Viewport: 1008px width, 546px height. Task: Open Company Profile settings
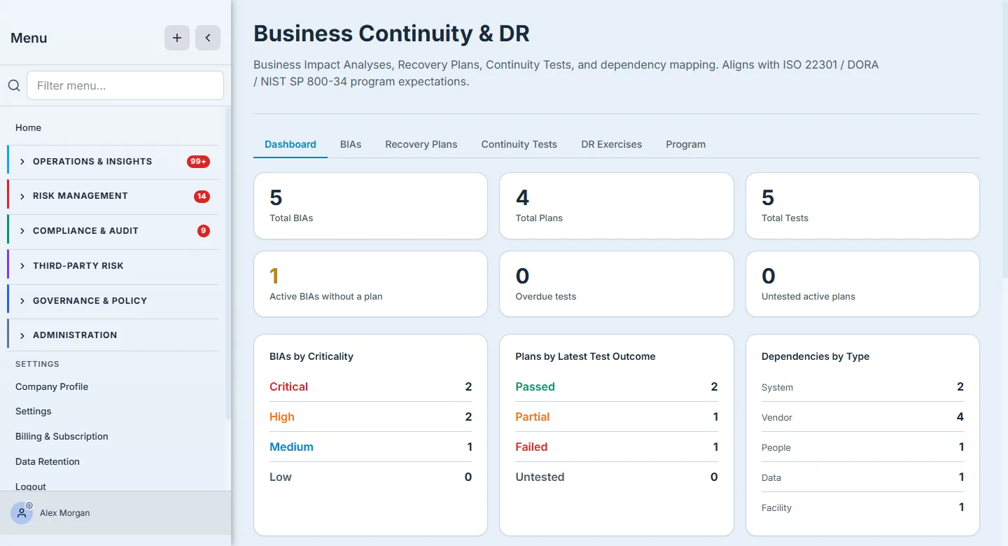pyautogui.click(x=52, y=386)
